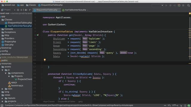191x107 pixels.
Task: Collapse the Projects folder arrow
Action: (9, 76)
